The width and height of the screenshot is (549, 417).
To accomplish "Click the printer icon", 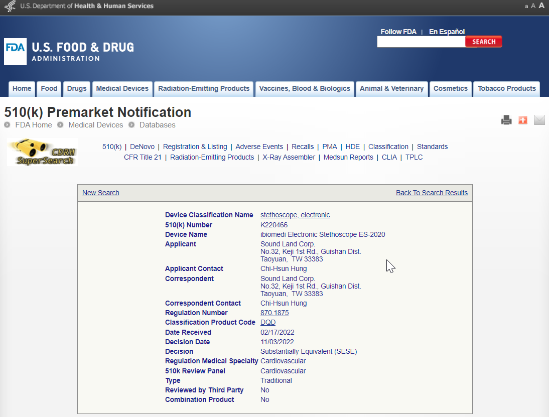I will pyautogui.click(x=506, y=120).
